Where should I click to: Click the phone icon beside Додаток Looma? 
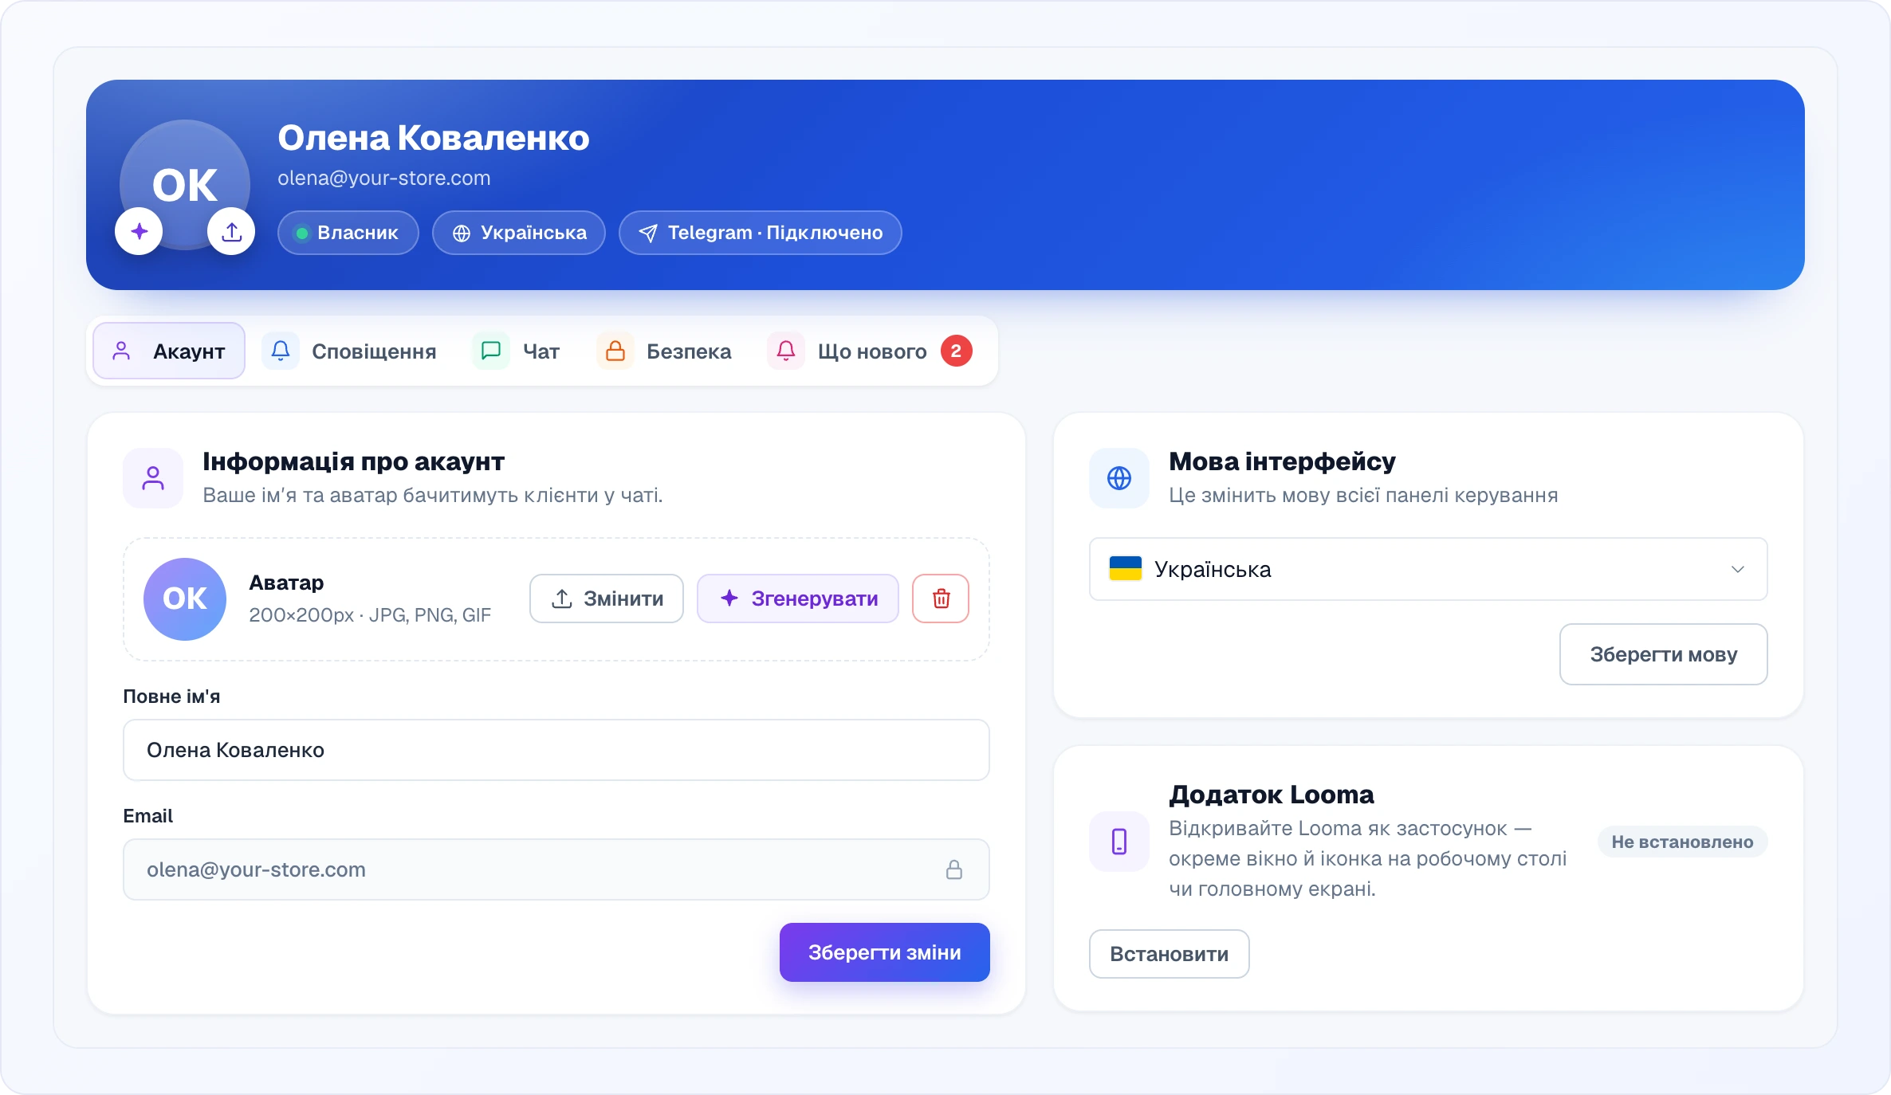point(1119,842)
